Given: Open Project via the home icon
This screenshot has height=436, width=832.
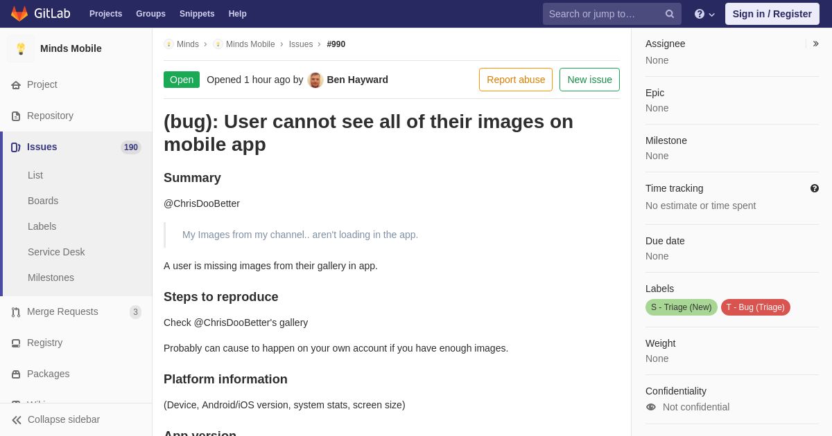Looking at the screenshot, I should (16, 85).
